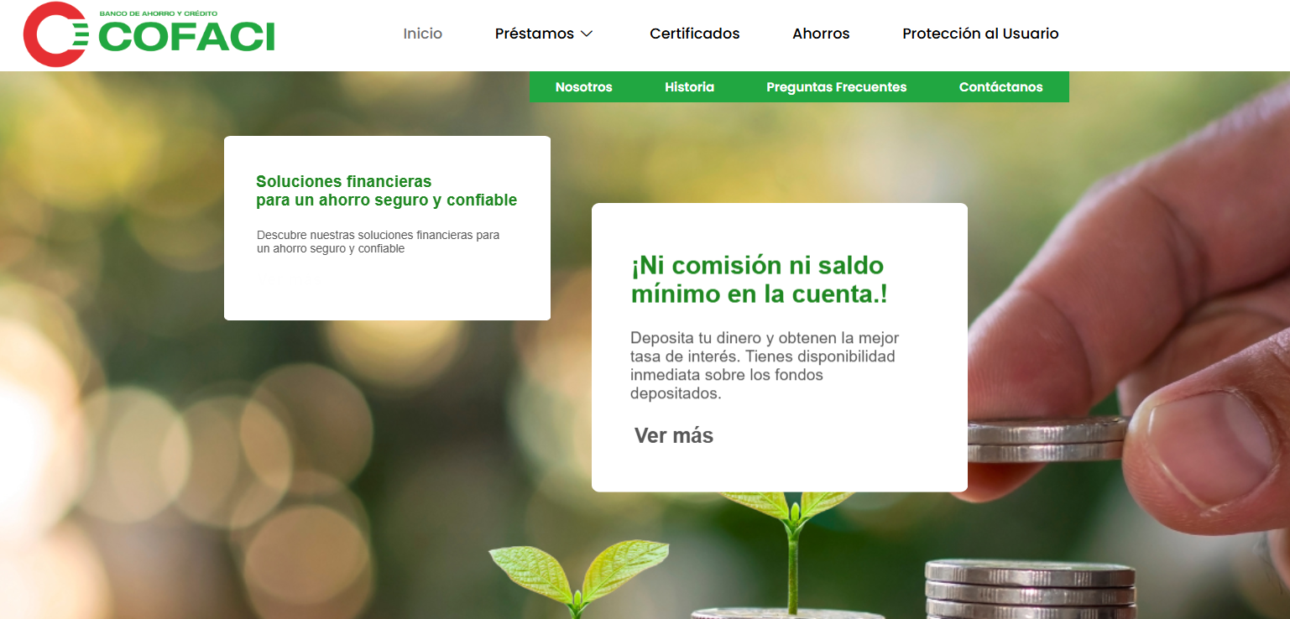Click the green COFACI wordmark
The height and width of the screenshot is (619, 1290).
[x=186, y=37]
